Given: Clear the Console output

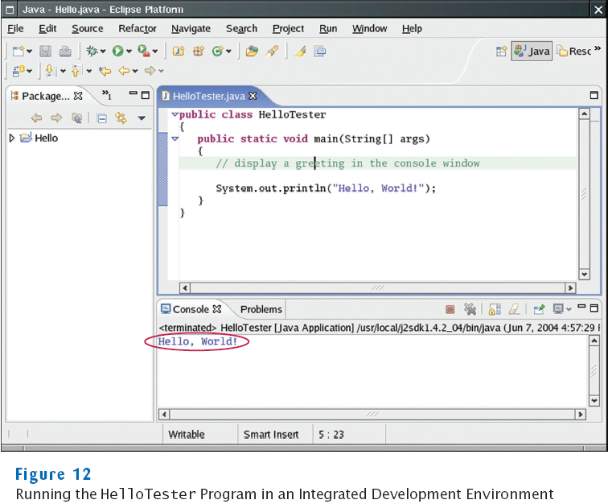Looking at the screenshot, I should point(514,309).
